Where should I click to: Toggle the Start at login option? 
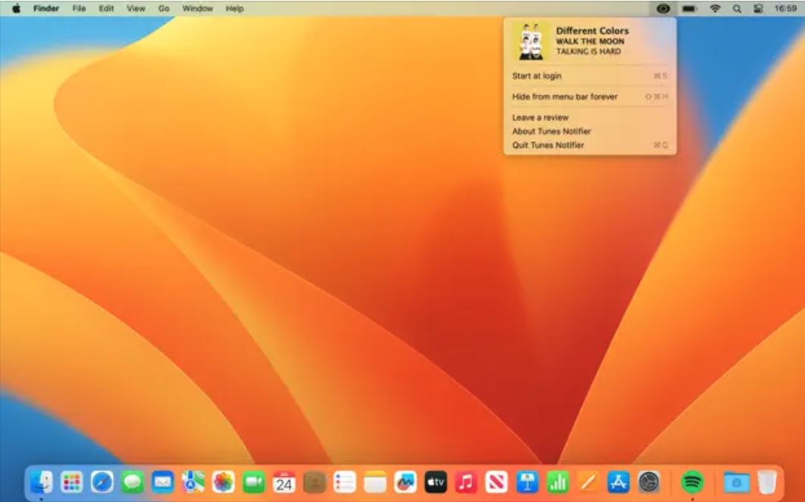click(537, 76)
